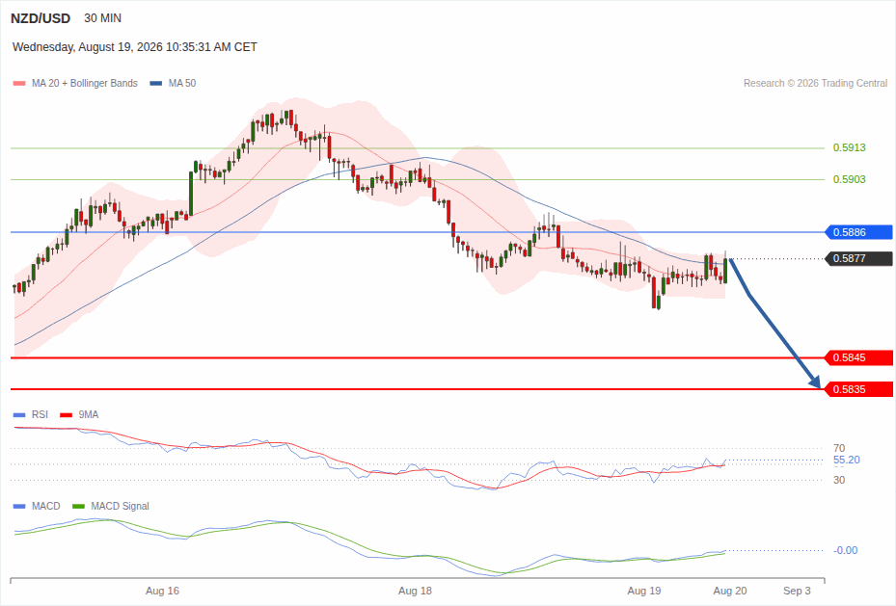Click the RSI 55.20 value label
The height and width of the screenshot is (606, 896).
[846, 460]
